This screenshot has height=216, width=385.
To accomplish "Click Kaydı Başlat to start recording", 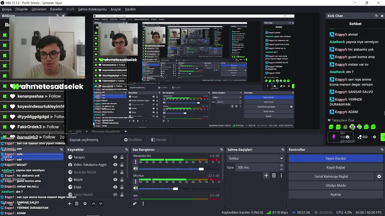I will point(336,167).
